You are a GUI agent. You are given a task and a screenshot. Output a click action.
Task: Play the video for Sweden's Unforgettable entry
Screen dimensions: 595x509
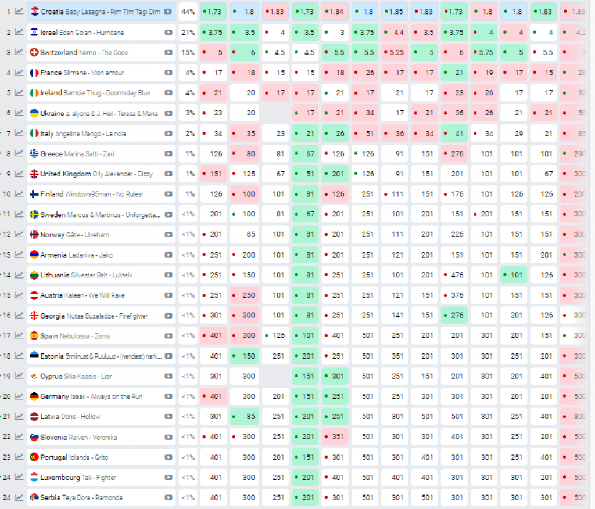tap(168, 215)
